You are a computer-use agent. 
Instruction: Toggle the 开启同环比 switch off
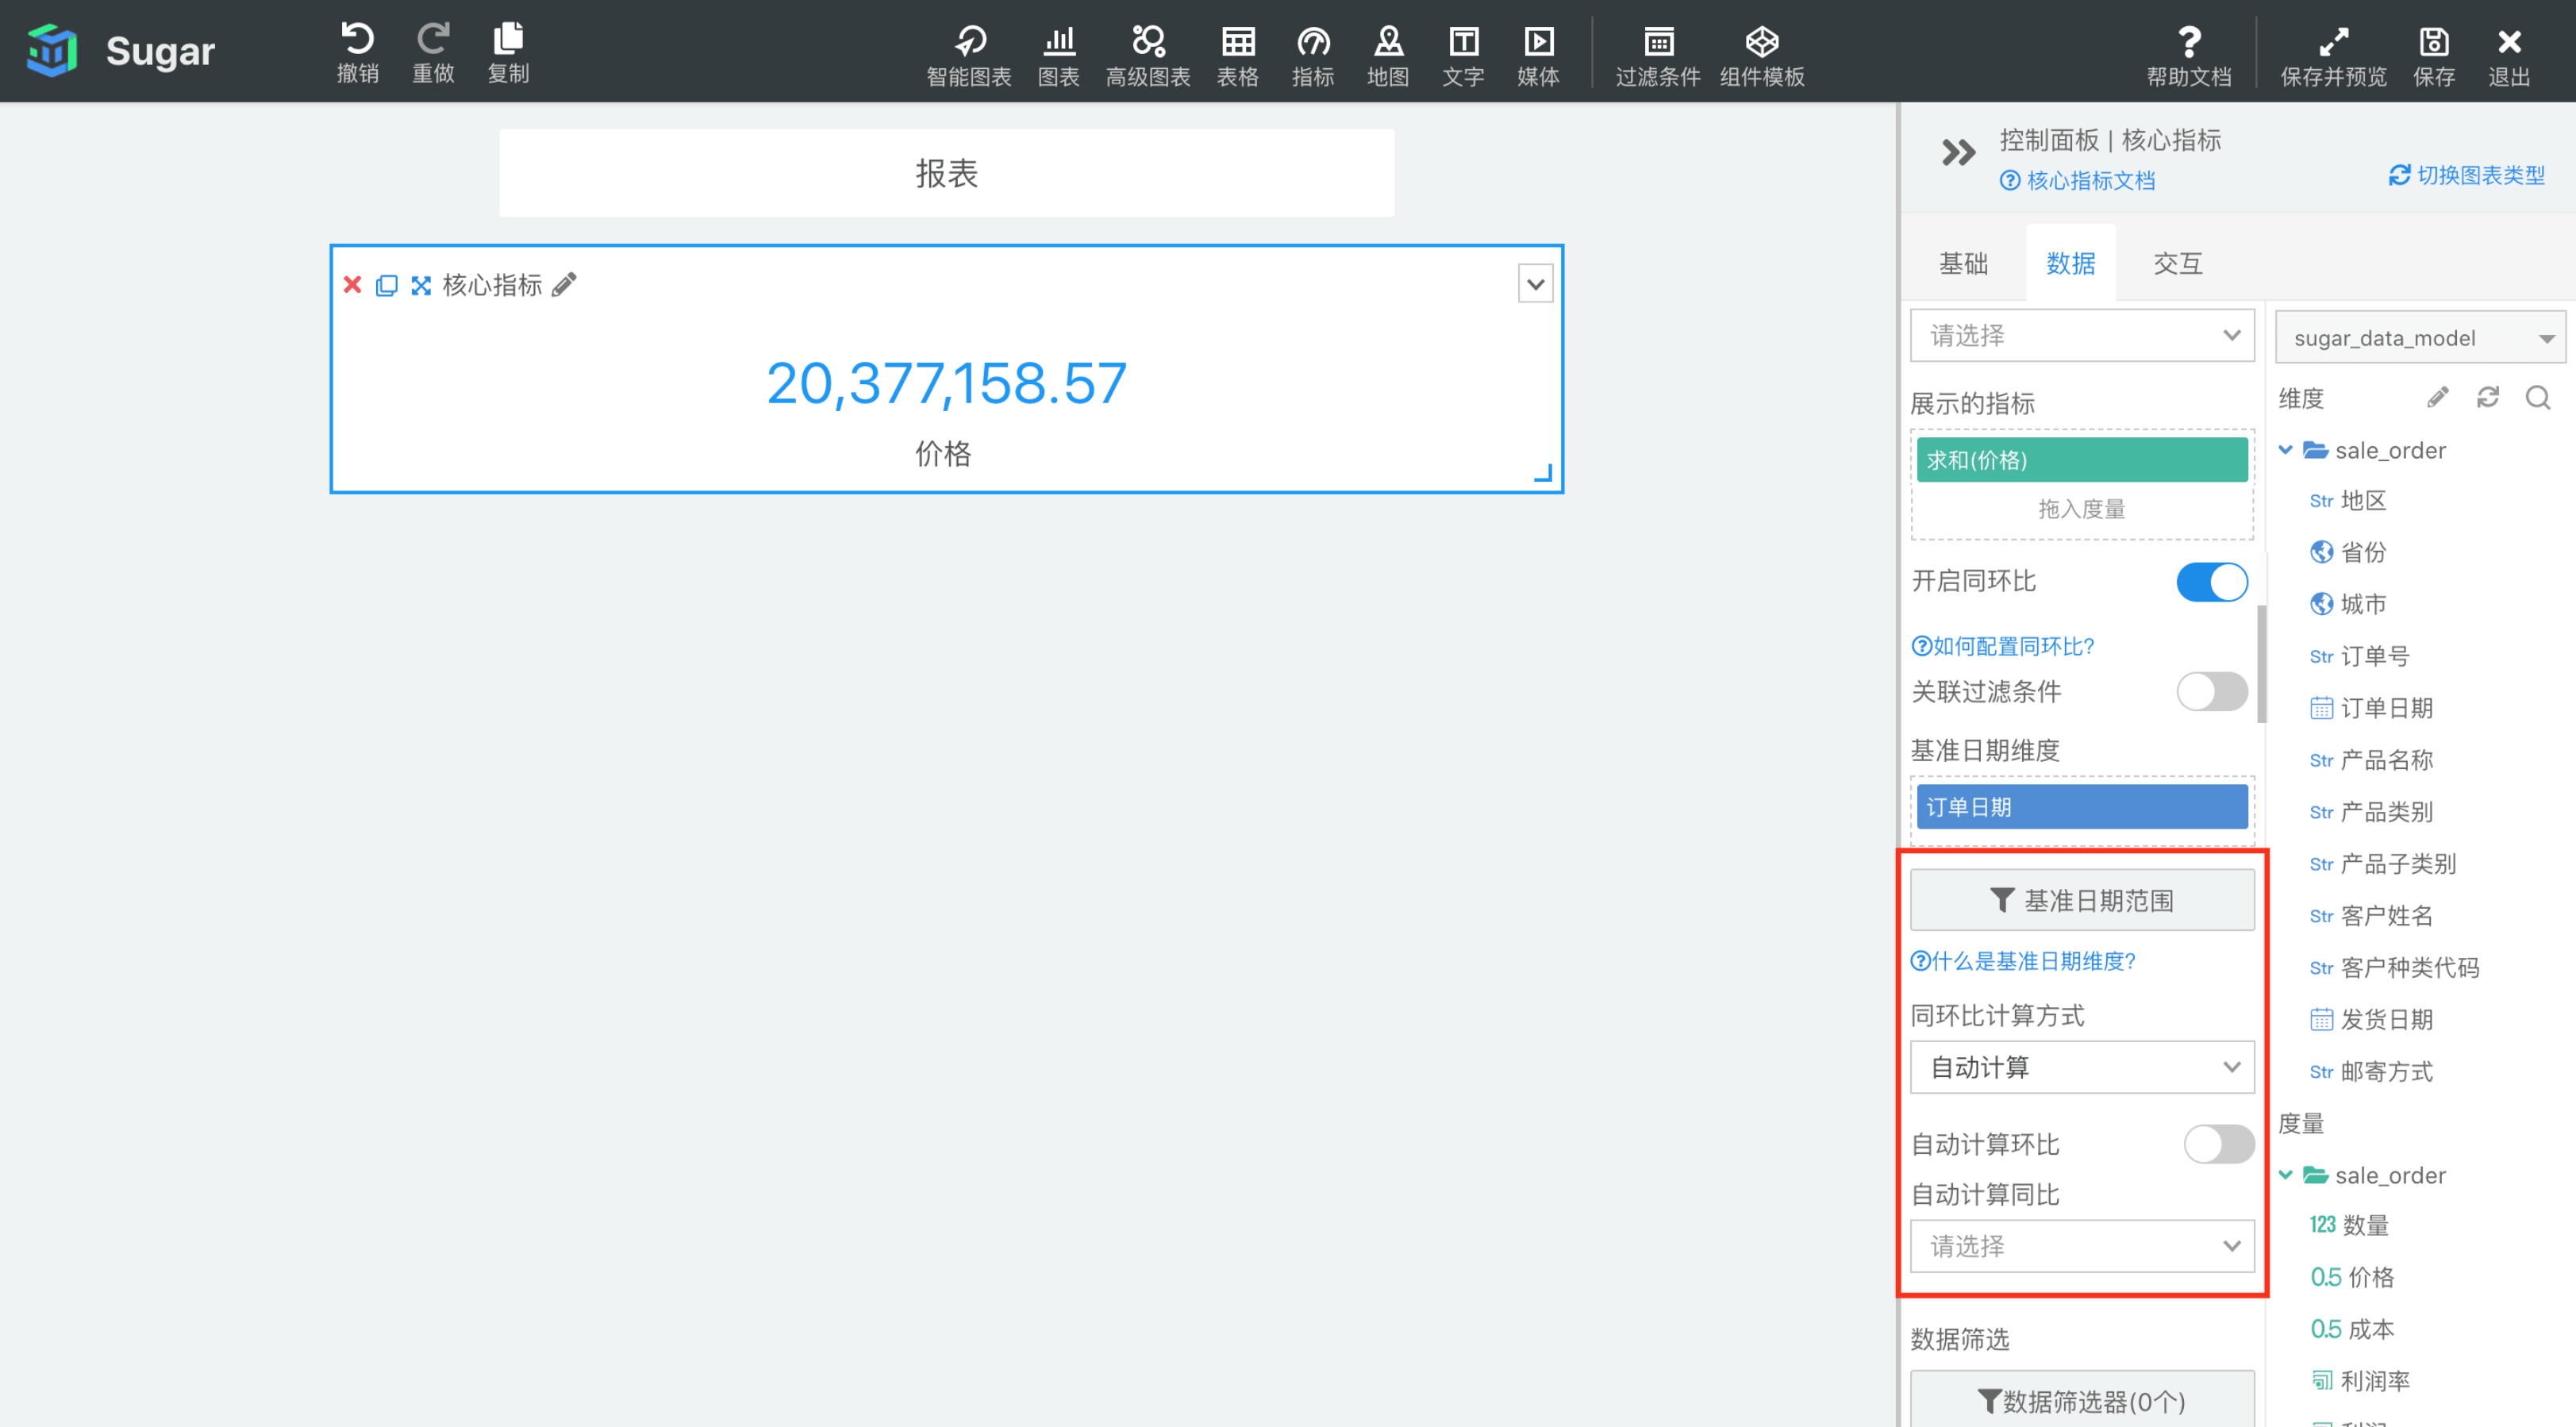click(2211, 581)
